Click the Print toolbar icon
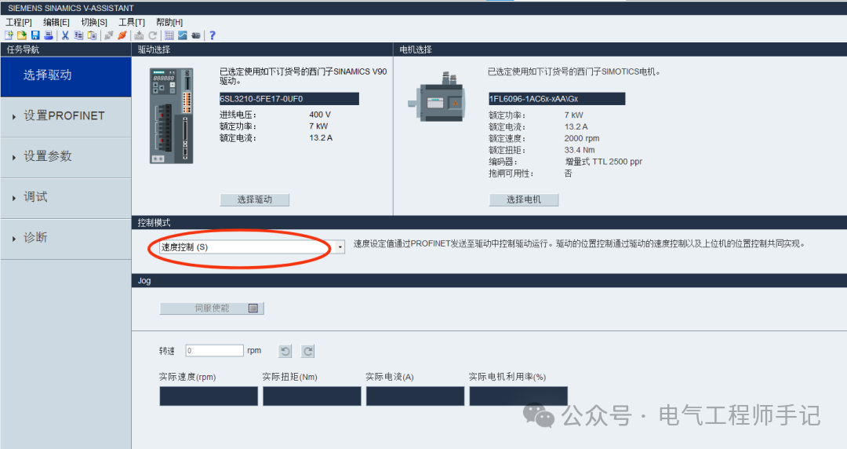 coord(49,35)
